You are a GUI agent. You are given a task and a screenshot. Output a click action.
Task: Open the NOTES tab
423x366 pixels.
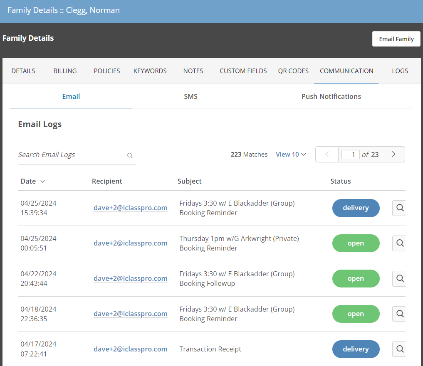pos(193,71)
